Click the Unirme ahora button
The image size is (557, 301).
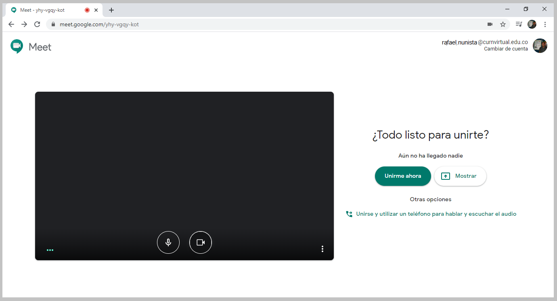pos(403,176)
